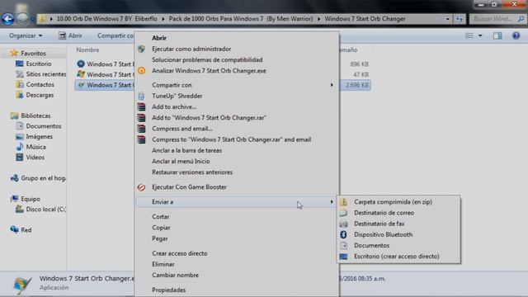The image size is (528, 297).
Task: Open the Help question mark icon
Action: point(516,35)
